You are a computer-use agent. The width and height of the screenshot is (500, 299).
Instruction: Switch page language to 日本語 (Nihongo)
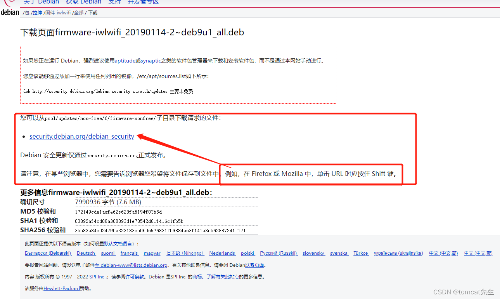pyautogui.click(x=185, y=253)
